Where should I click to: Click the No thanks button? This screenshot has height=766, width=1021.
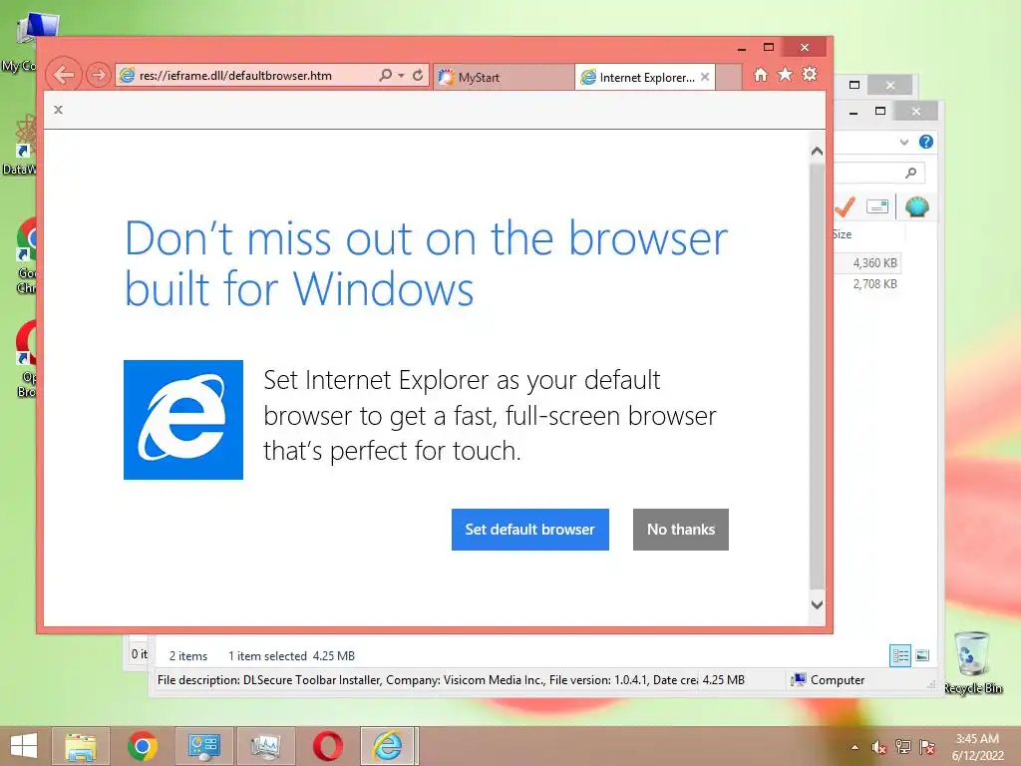click(x=680, y=530)
